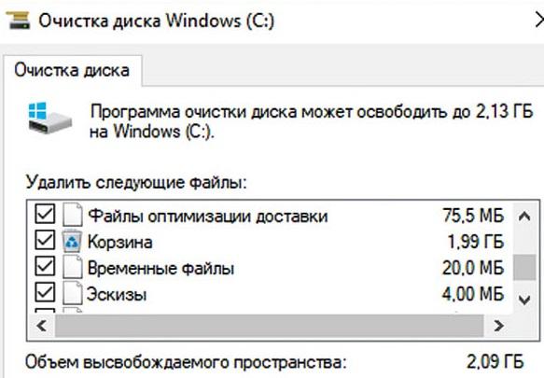The image size is (544, 378).
Task: Close the Disk Cleanup window
Action: (539, 21)
